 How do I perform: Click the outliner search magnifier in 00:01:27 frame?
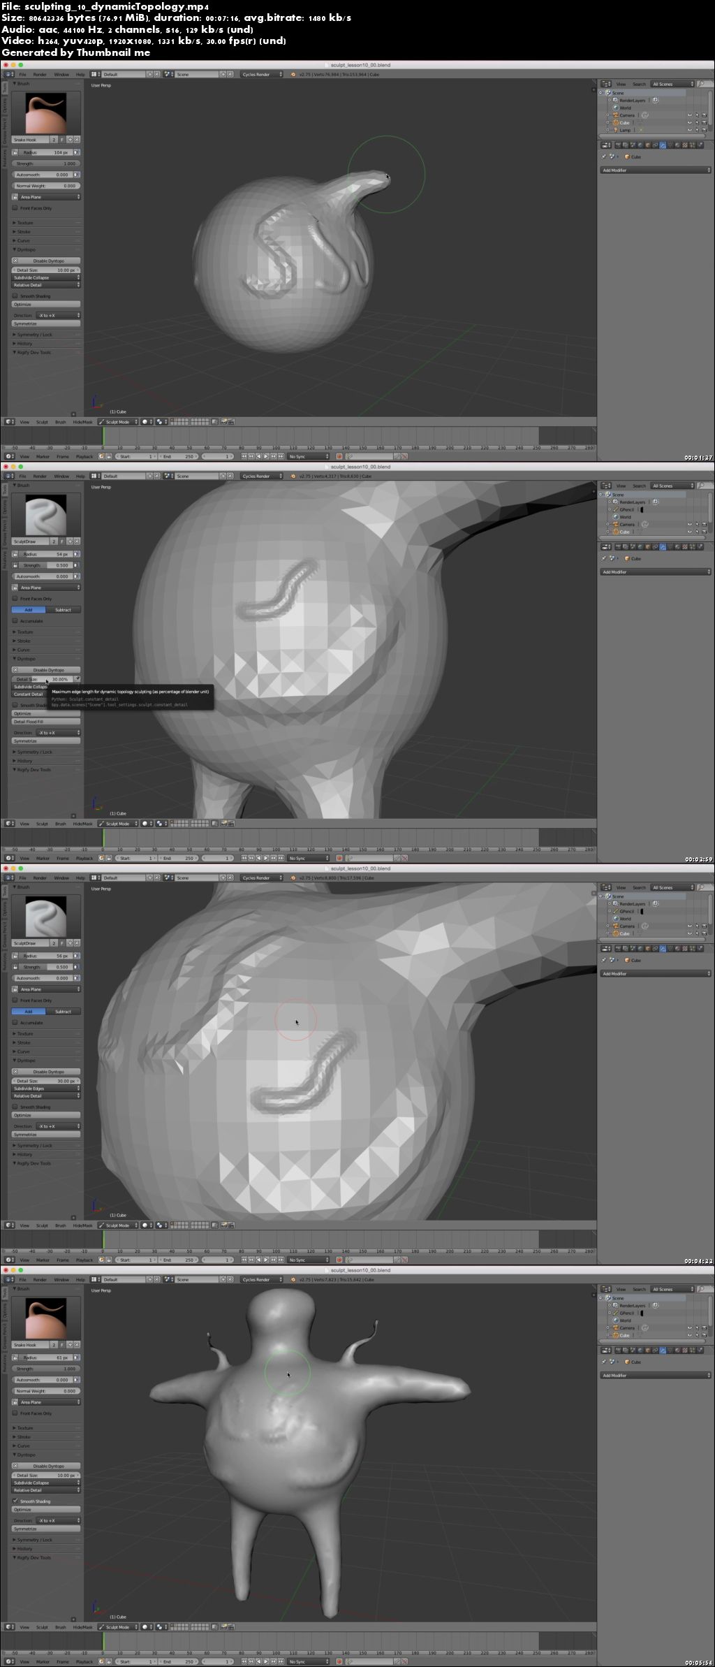click(700, 84)
